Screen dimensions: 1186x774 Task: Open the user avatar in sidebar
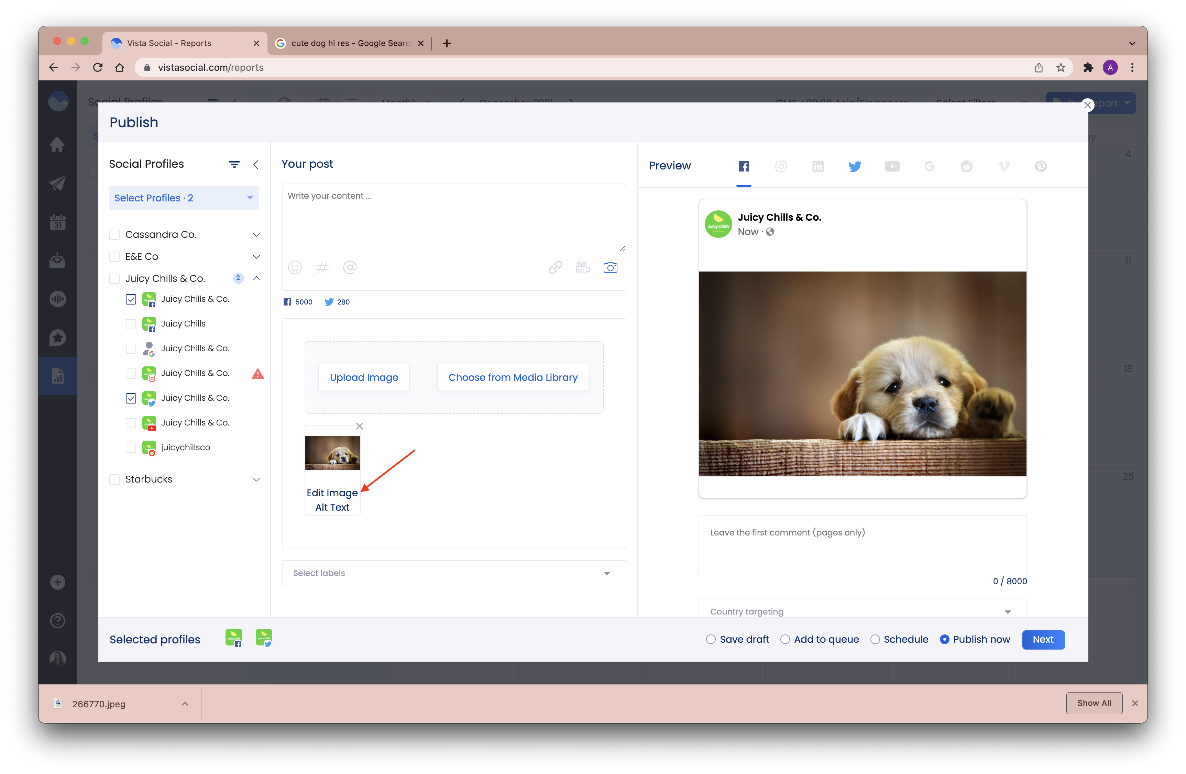click(57, 659)
